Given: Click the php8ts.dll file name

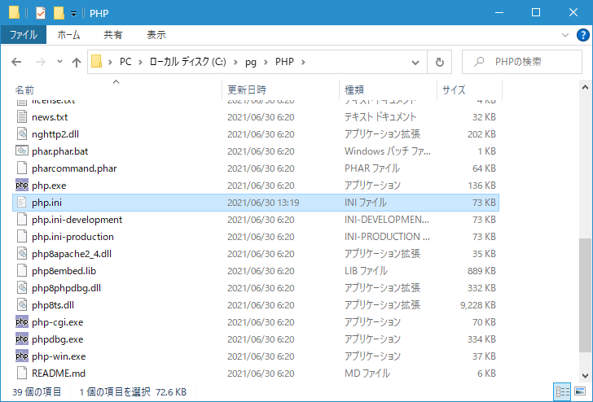Looking at the screenshot, I should click(x=53, y=305).
